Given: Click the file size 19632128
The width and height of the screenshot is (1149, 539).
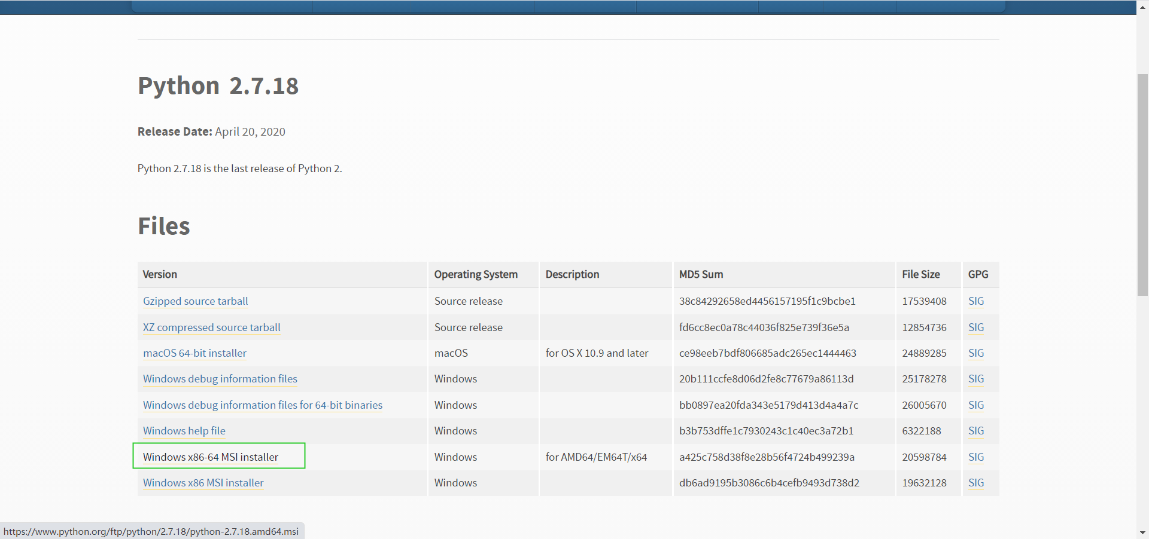Looking at the screenshot, I should 925,483.
